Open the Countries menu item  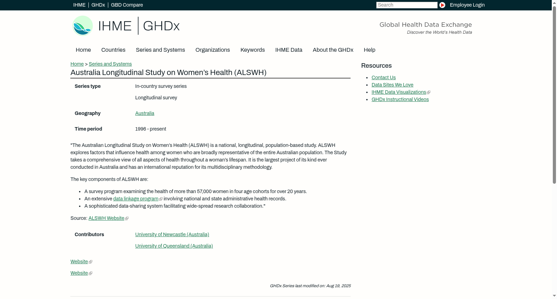113,50
